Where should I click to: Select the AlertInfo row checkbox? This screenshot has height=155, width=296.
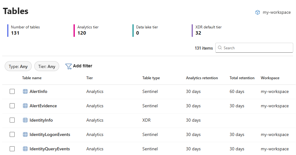[12, 91]
